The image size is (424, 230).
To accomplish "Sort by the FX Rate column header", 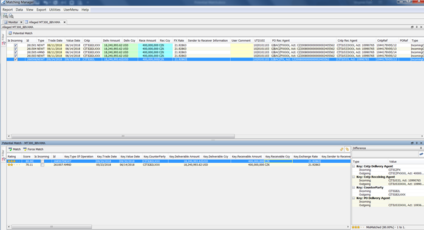I will click(179, 41).
